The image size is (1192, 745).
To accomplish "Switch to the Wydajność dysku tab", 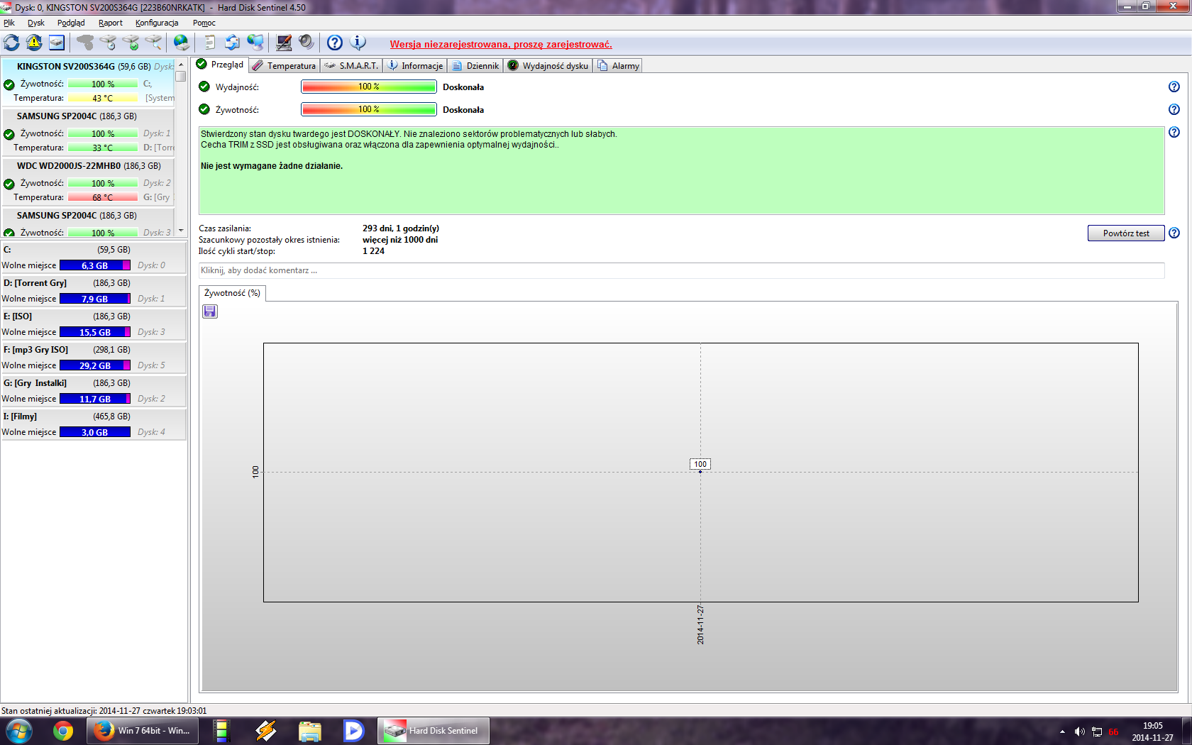I will point(548,65).
